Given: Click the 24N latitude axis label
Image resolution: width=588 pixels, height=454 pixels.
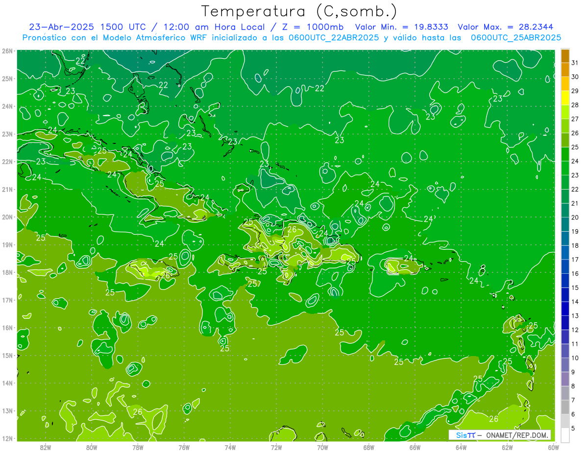Looking at the screenshot, I should (7, 106).
